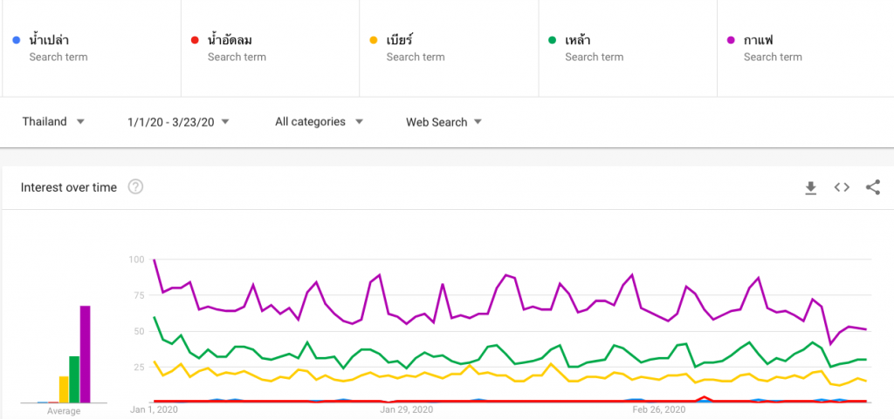Open the 1/1/20 - 3/23/20 date range dropdown
This screenshot has width=894, height=419.
[x=178, y=122]
